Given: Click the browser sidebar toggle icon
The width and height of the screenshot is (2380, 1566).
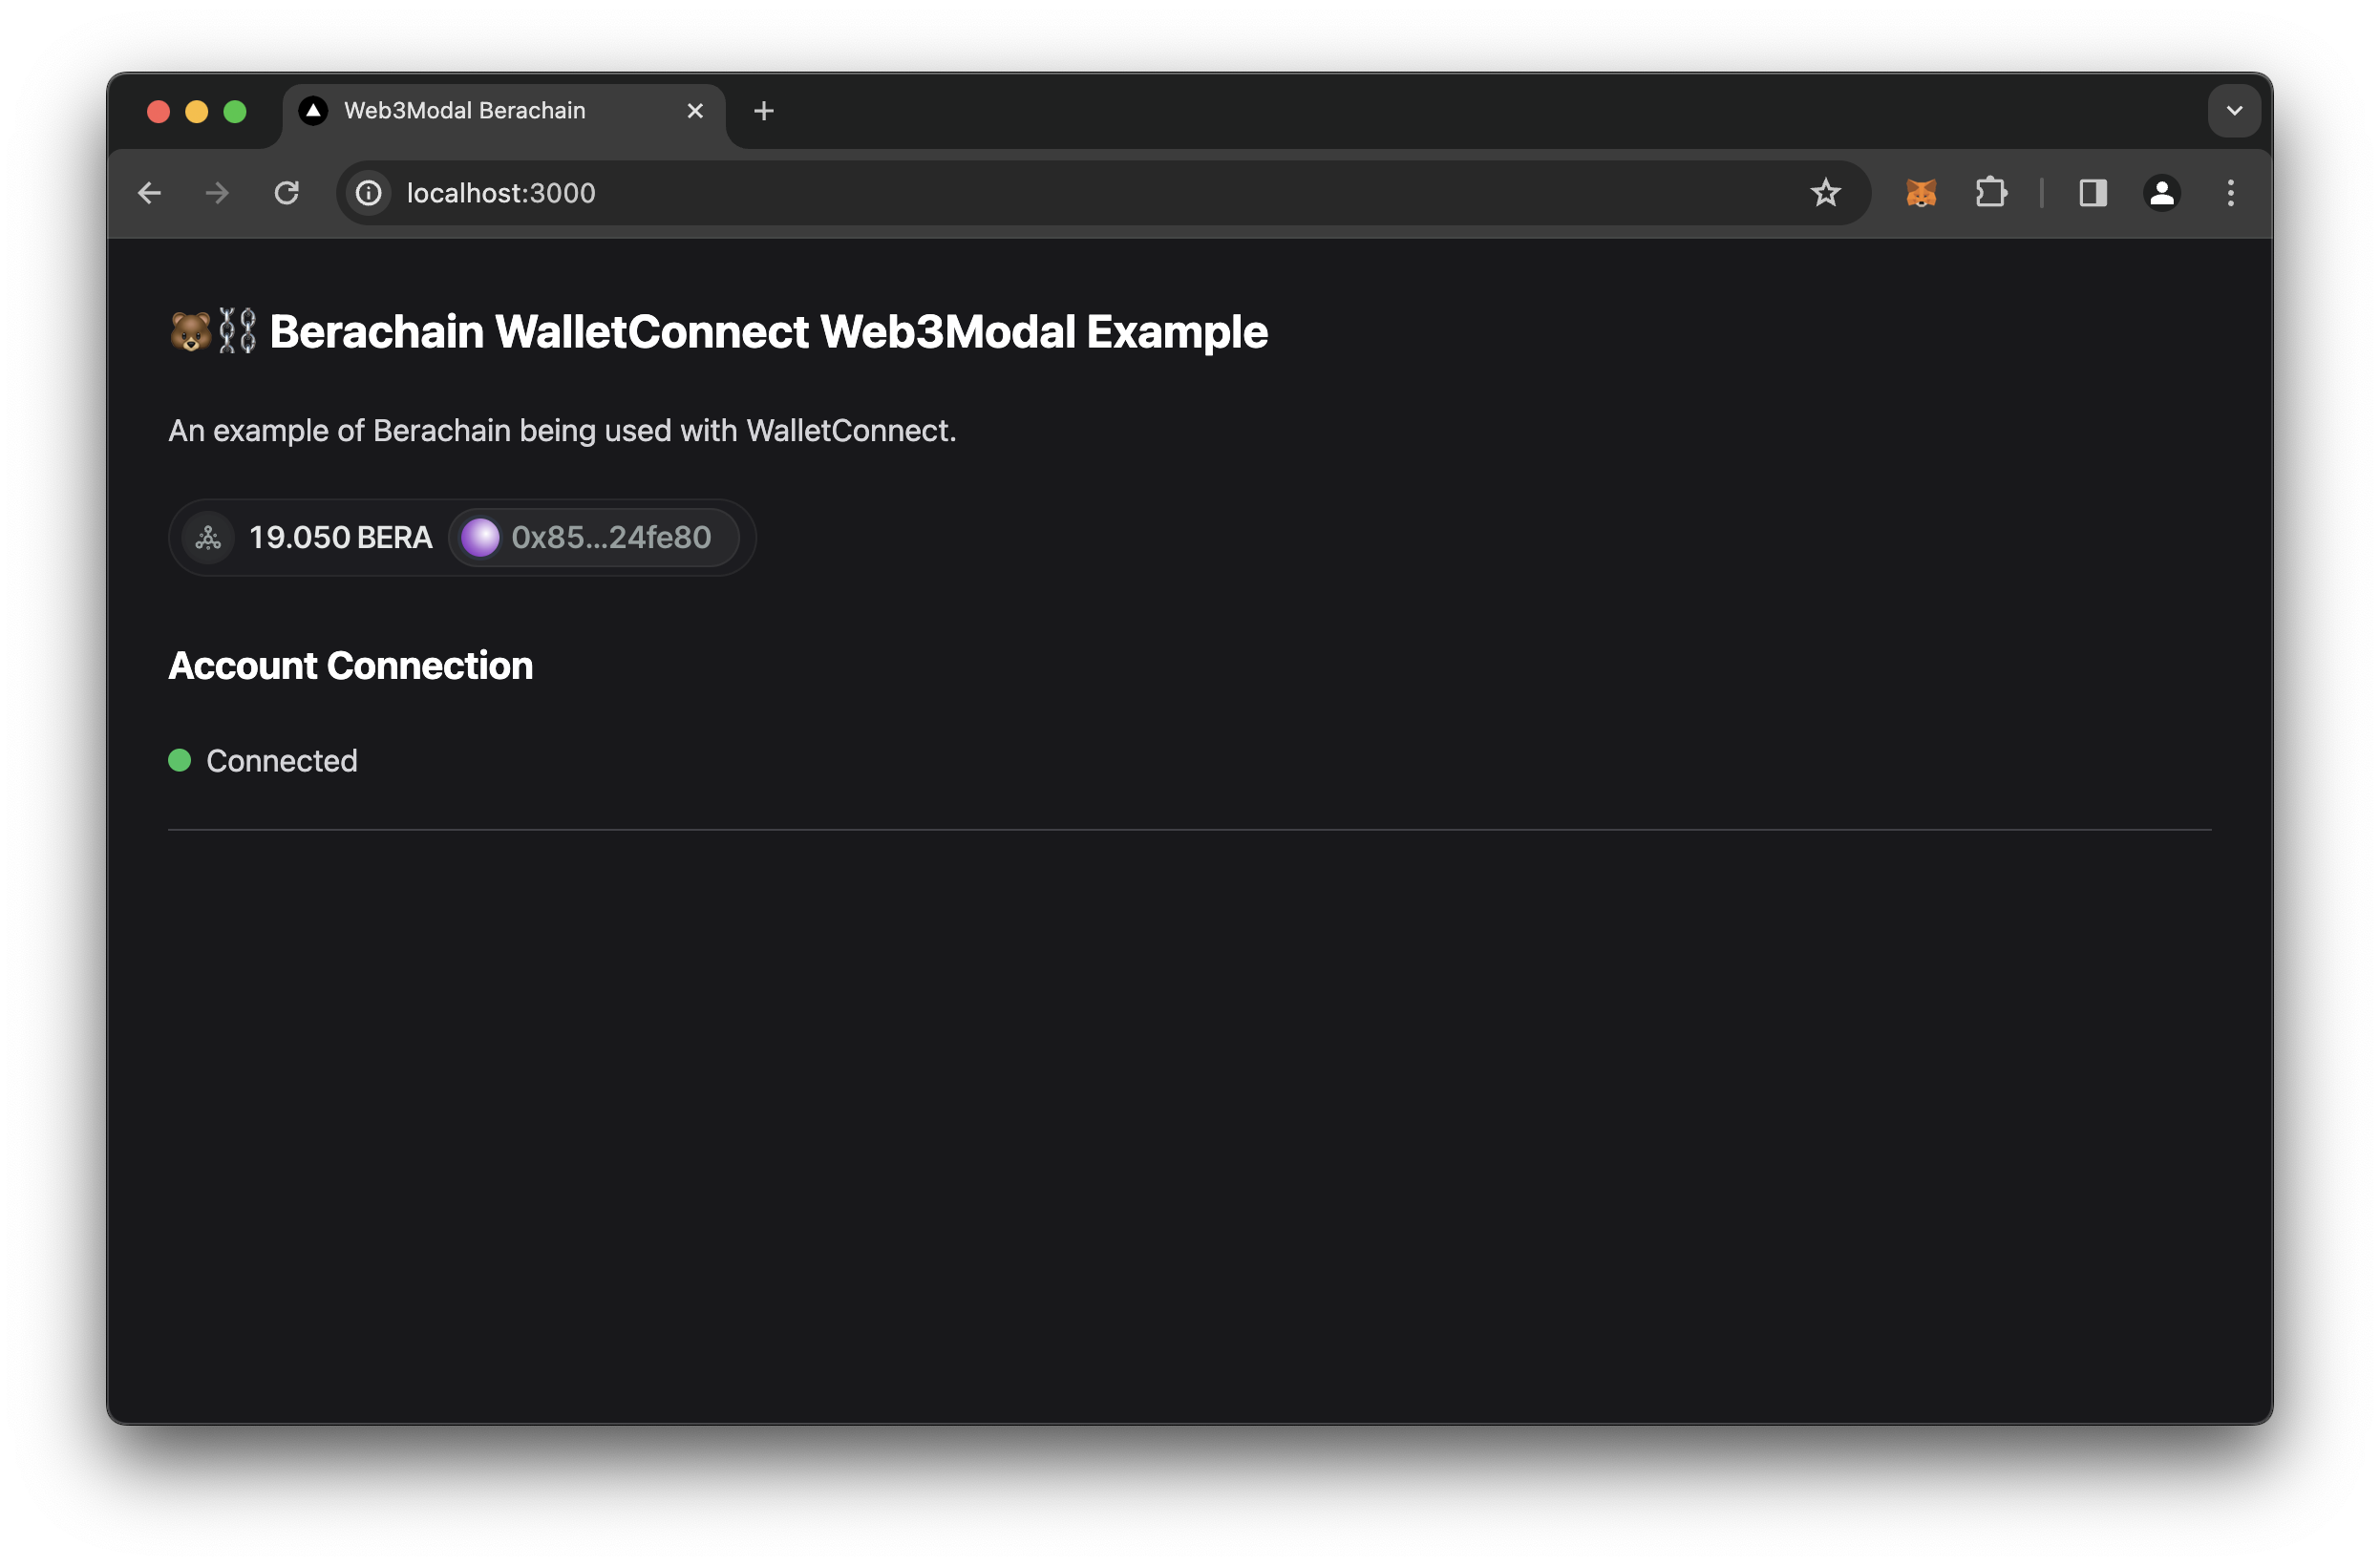Looking at the screenshot, I should (2090, 192).
